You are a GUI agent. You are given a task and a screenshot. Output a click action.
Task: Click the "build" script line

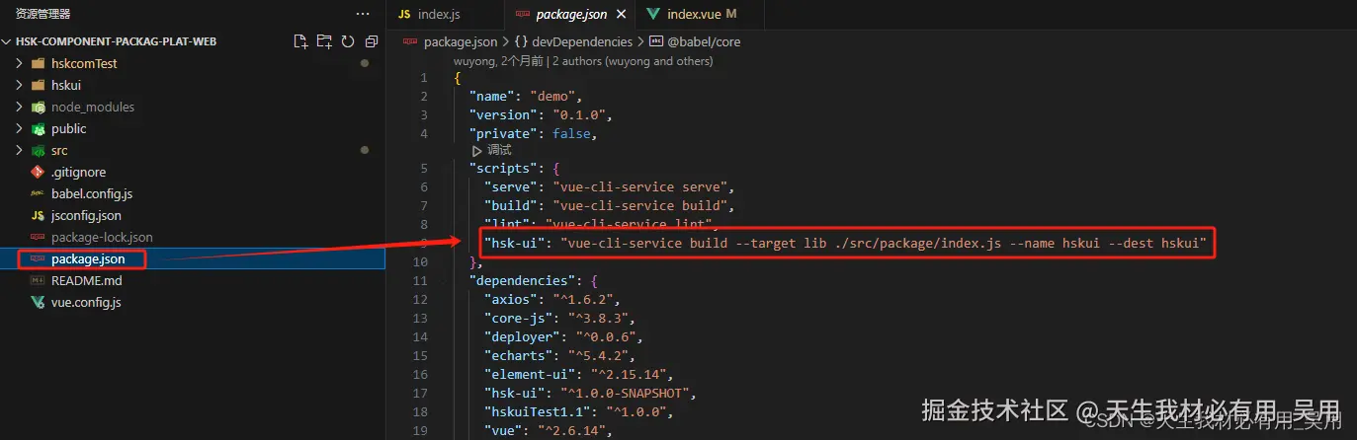[x=609, y=206]
